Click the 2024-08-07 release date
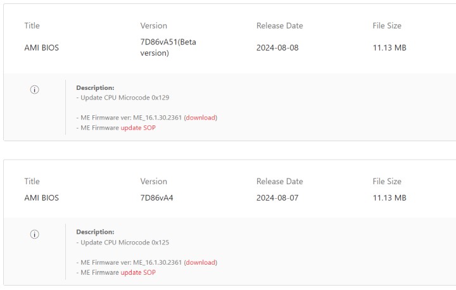 coord(277,198)
